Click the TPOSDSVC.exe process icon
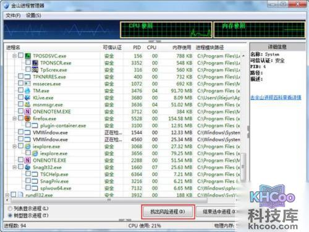This screenshot has width=309, height=232. pyautogui.click(x=28, y=56)
